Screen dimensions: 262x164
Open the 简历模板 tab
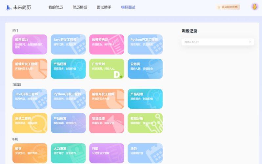coord(80,7)
